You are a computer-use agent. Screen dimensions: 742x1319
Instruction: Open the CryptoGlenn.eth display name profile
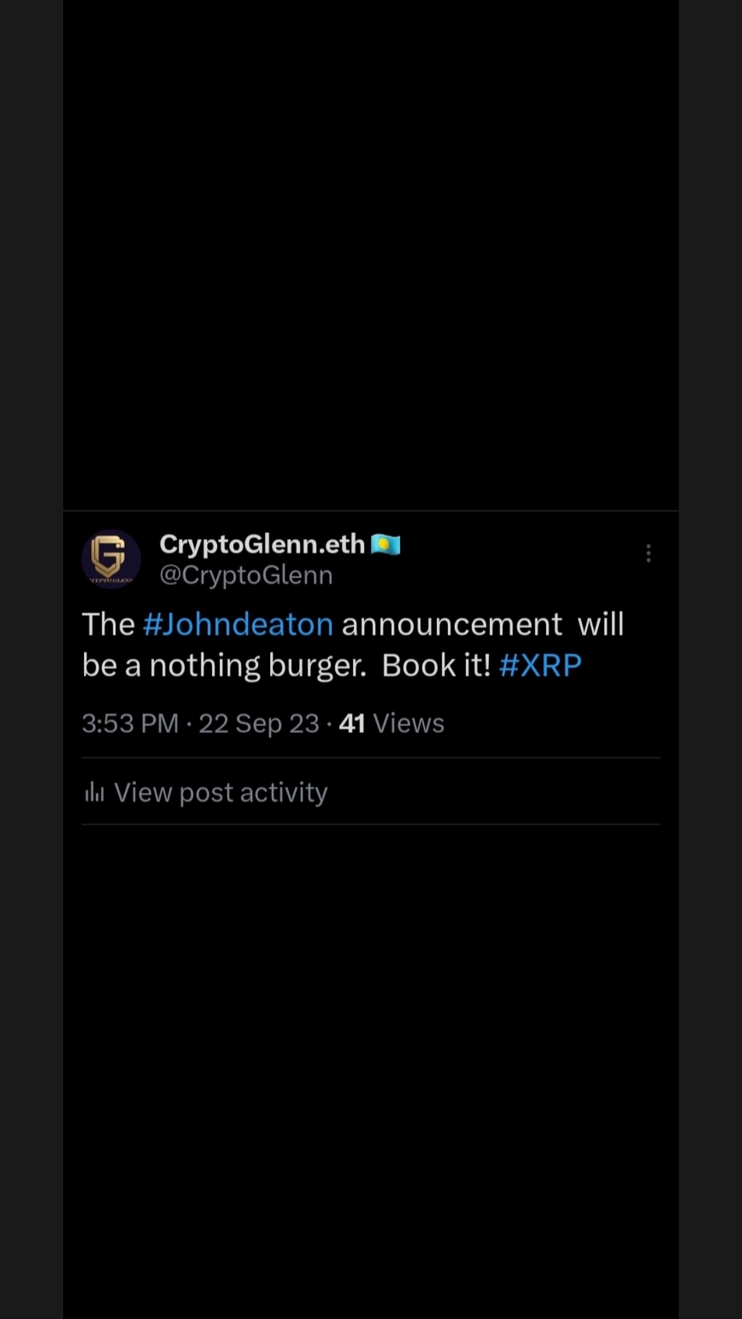pos(262,544)
